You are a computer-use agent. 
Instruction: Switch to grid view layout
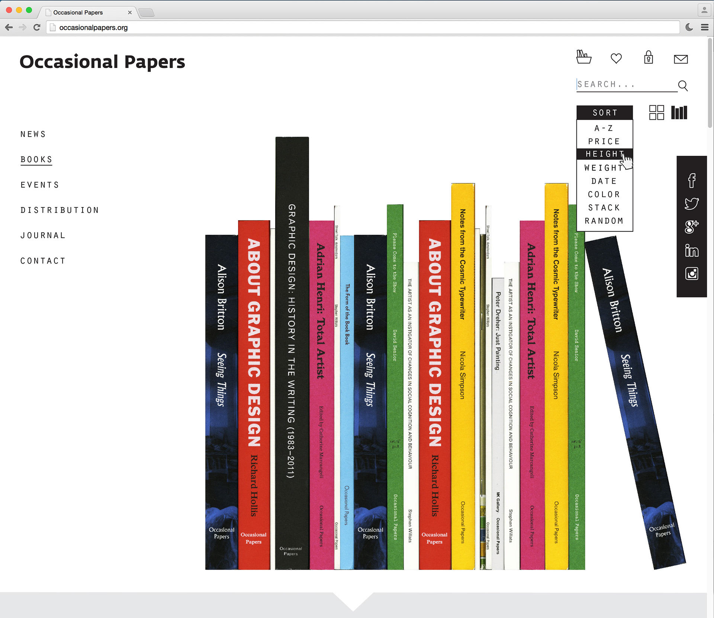[x=656, y=112]
